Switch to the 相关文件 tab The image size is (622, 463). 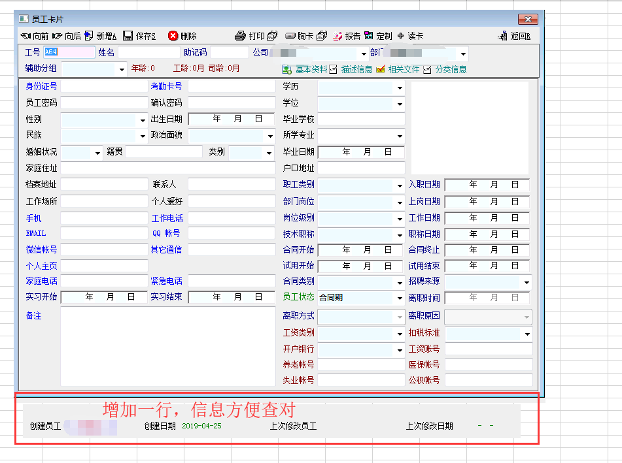coord(398,69)
